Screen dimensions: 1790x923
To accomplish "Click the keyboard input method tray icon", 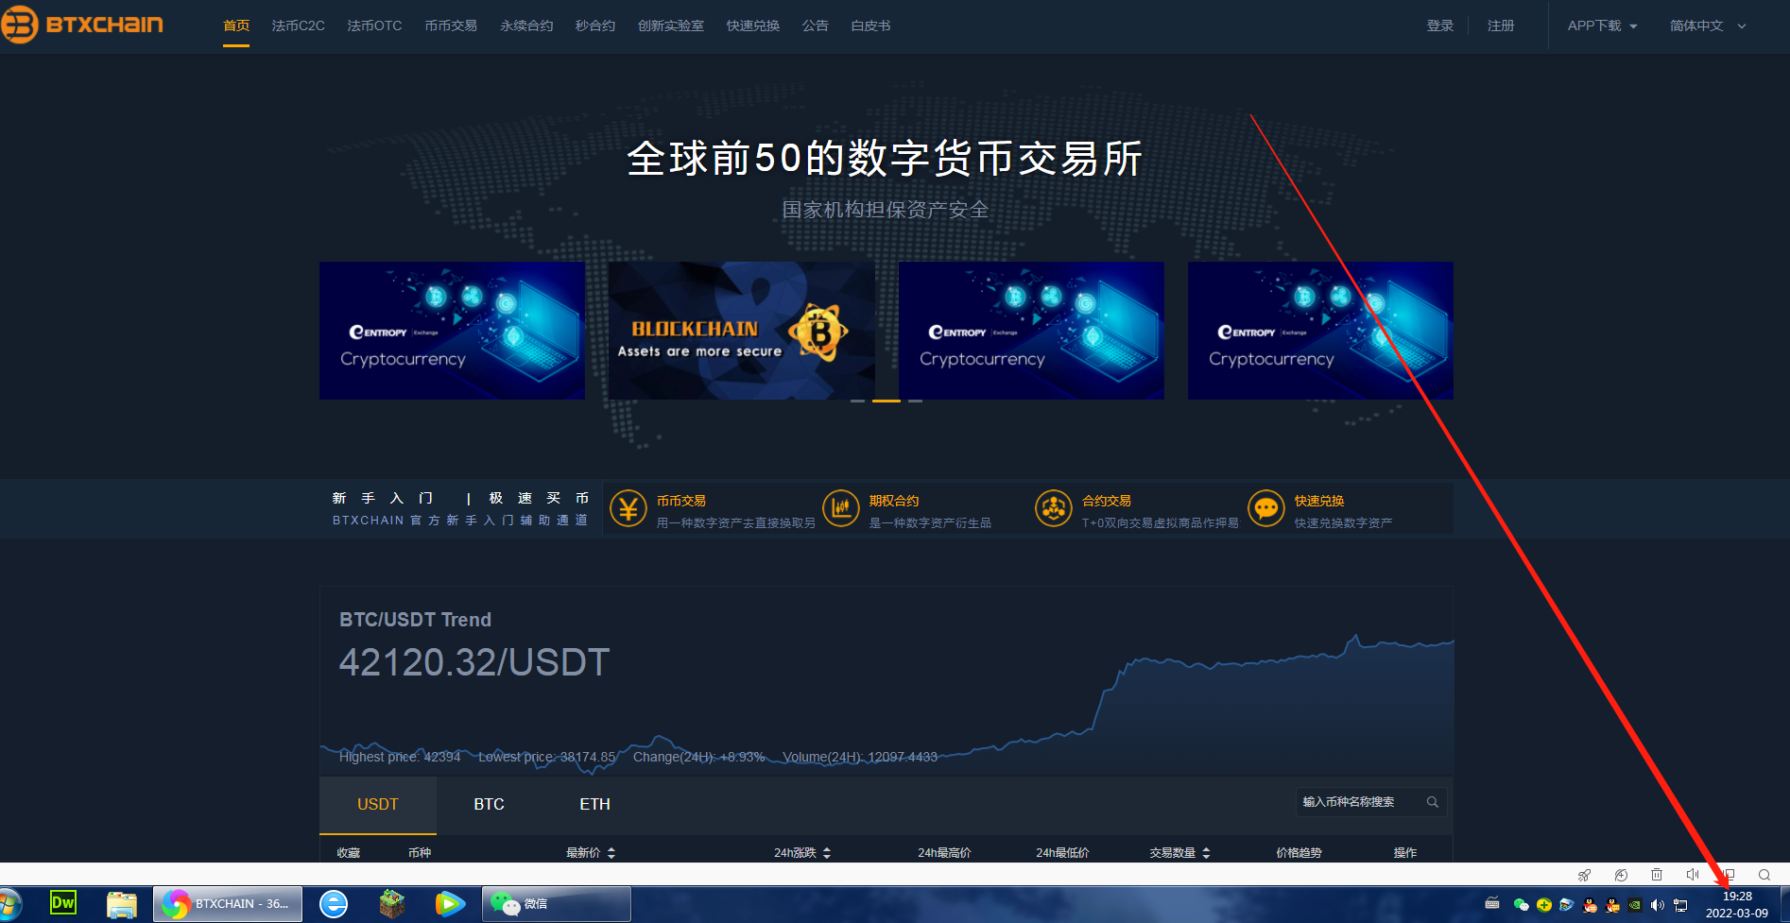I will click(x=1492, y=903).
